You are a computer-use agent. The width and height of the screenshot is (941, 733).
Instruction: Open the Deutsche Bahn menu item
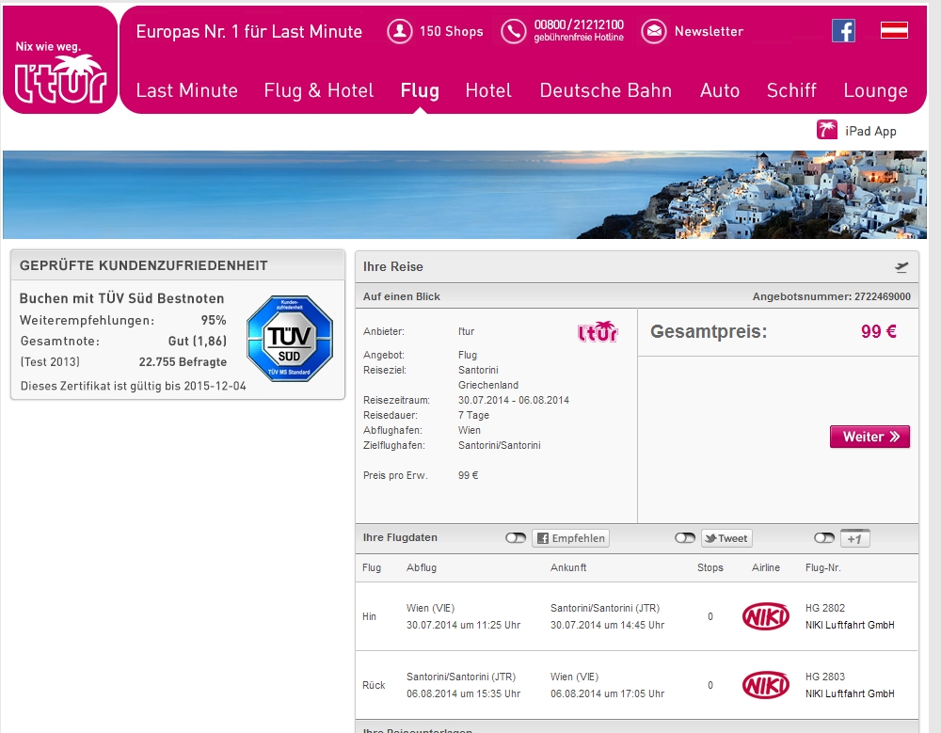(x=605, y=90)
